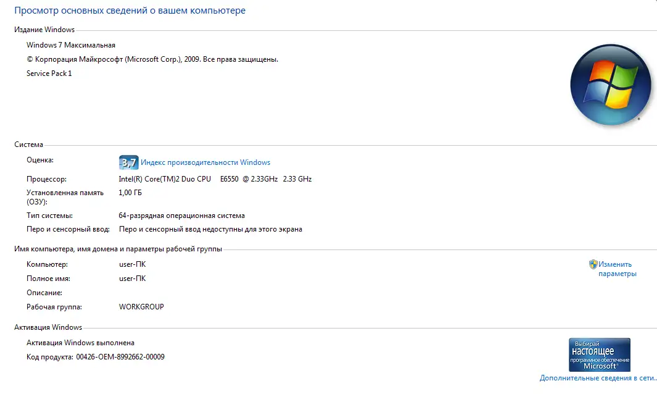Screen dimensions: 657x394
Task: Click the Intel Core 2 Duo processor text
Action: pyautogui.click(x=215, y=179)
